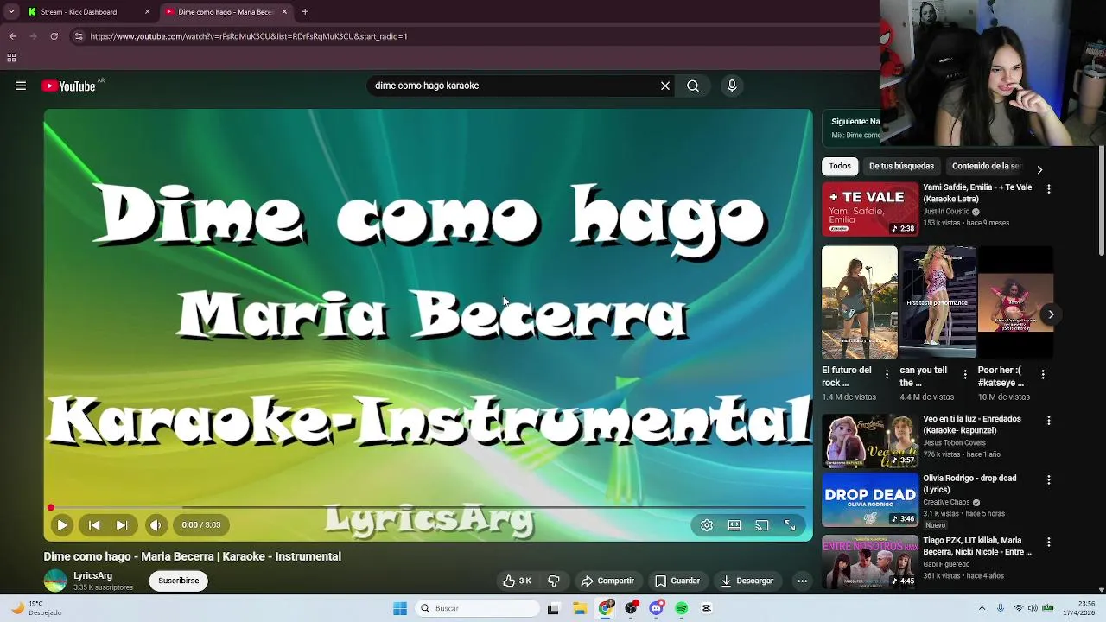Close the Kick Dashboard tab

click(147, 12)
